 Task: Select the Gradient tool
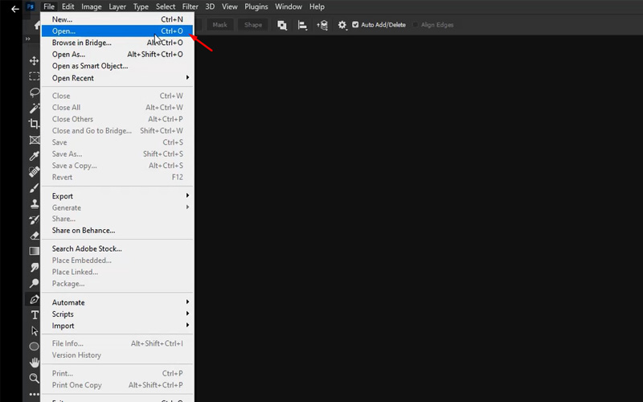pos(34,251)
